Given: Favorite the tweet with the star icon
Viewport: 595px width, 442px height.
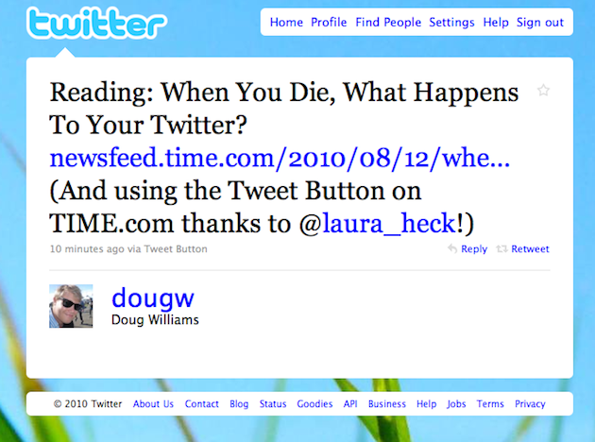Looking at the screenshot, I should point(543,91).
